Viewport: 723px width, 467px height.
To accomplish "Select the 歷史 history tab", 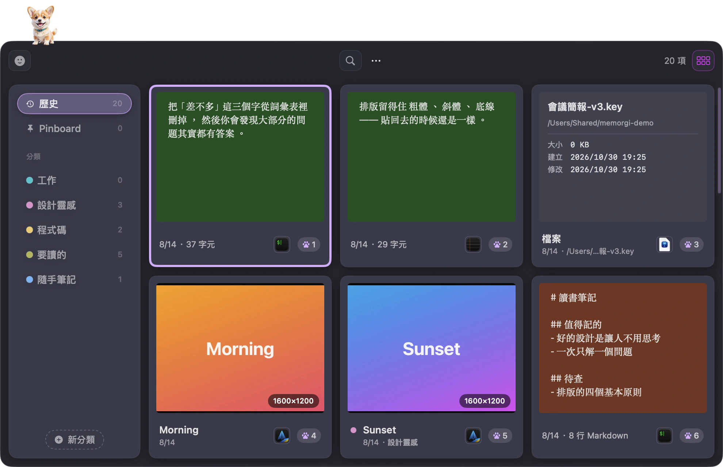I will click(74, 104).
